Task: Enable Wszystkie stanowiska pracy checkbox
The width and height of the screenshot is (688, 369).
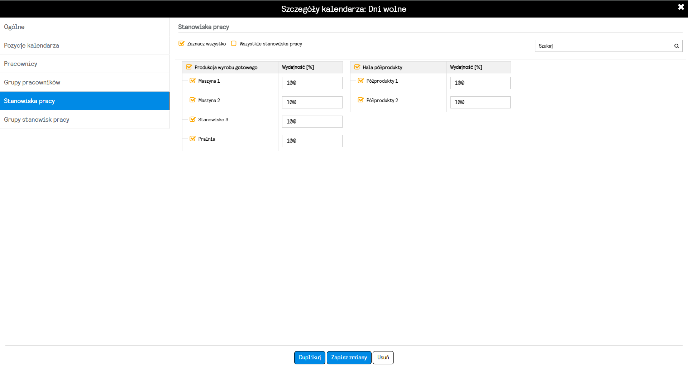Action: [234, 44]
